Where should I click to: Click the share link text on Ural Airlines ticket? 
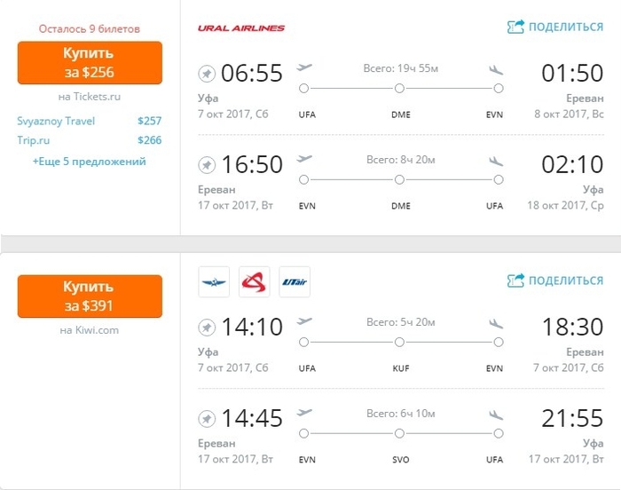pos(565,27)
